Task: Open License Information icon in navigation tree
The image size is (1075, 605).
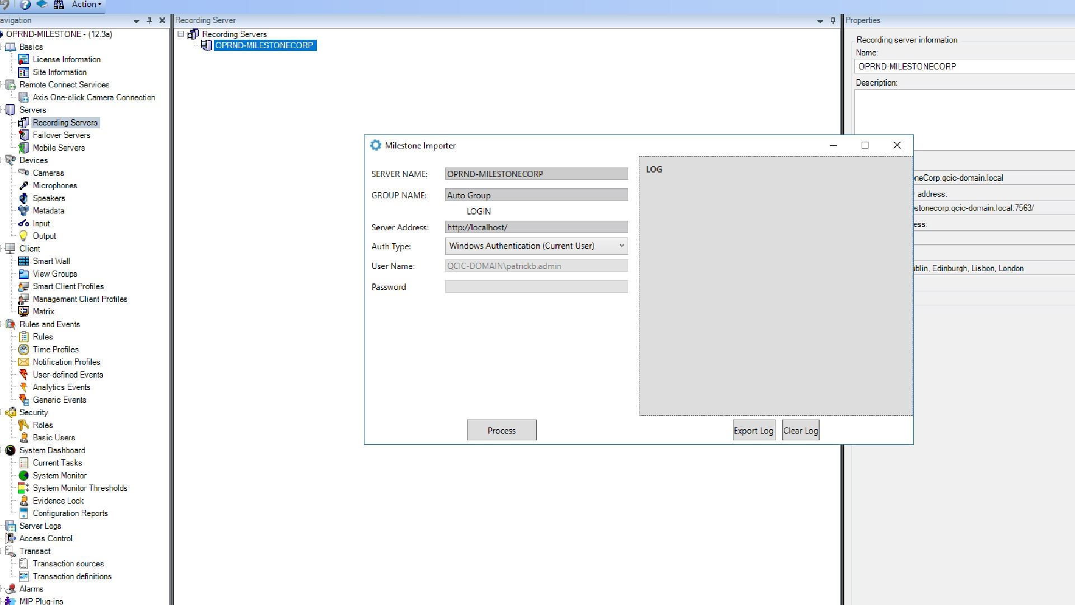Action: [x=24, y=59]
